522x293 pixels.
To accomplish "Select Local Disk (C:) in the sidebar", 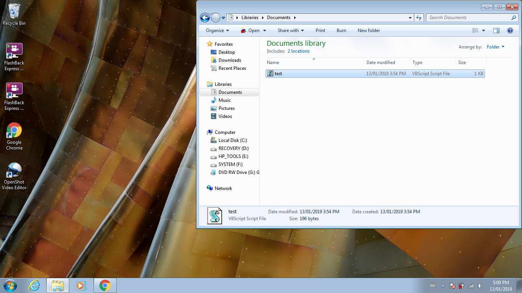I will click(x=232, y=140).
